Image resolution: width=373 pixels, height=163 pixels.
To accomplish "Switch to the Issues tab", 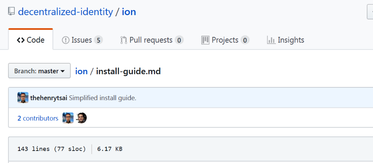I will 82,40.
